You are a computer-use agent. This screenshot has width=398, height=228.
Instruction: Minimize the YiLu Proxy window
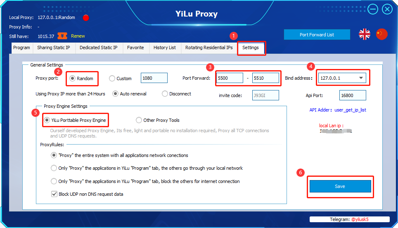(x=373, y=9)
